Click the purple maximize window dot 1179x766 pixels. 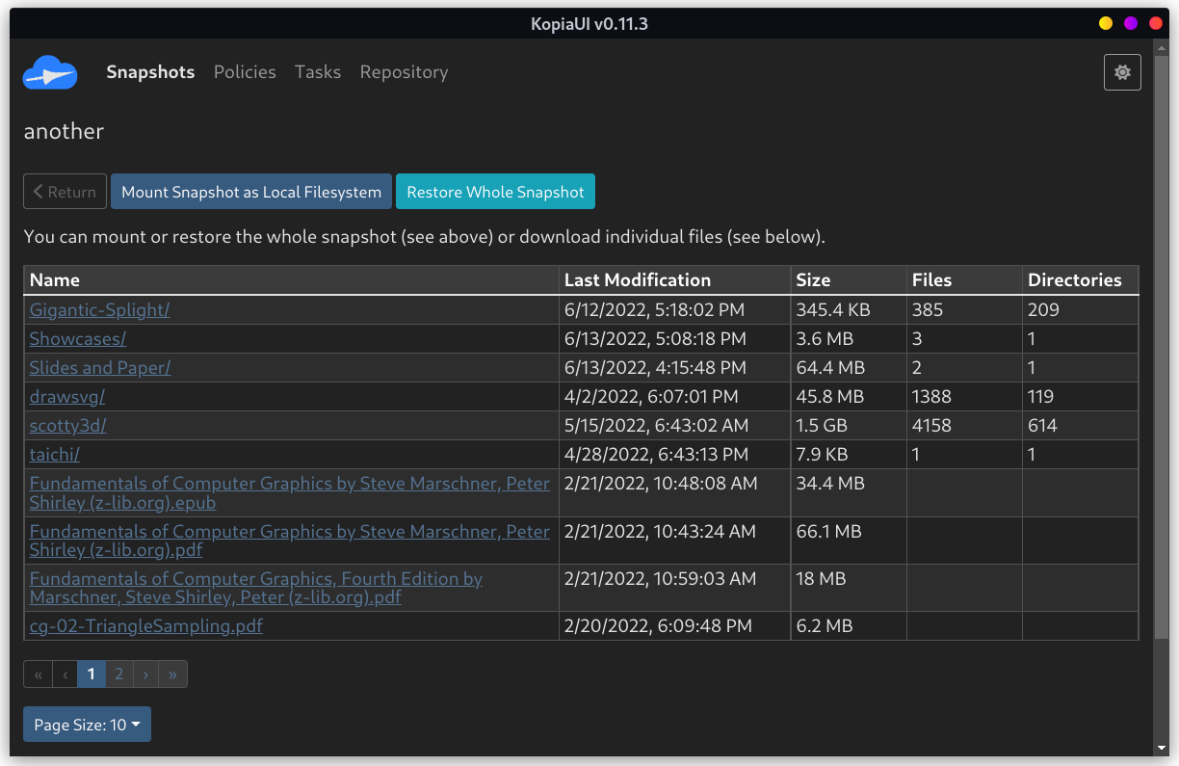(1131, 23)
